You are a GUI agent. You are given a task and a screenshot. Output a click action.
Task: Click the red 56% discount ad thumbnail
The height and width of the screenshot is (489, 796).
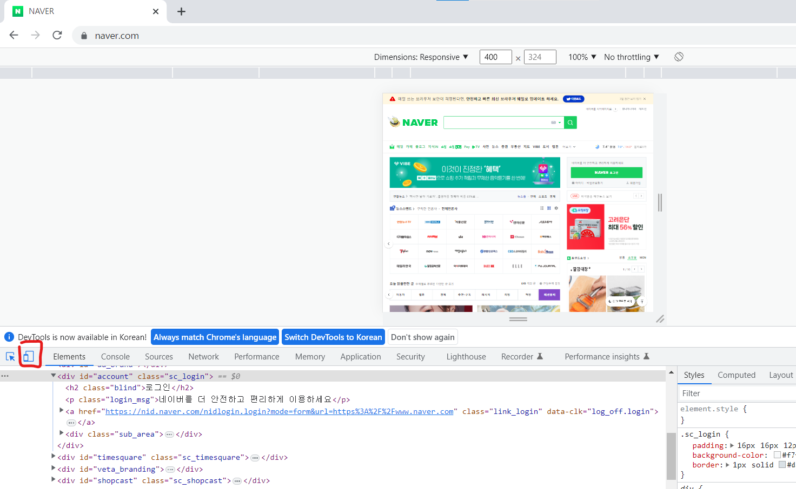click(586, 227)
